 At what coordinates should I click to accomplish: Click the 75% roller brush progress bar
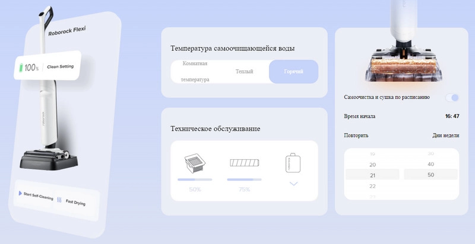tap(244, 179)
